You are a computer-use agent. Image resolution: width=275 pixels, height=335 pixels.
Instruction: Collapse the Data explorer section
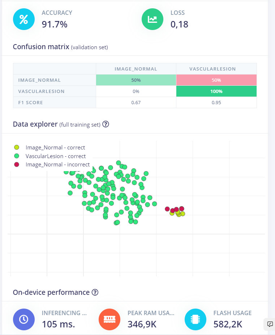pos(36,124)
